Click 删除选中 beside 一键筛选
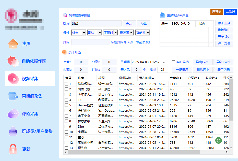Image resolution: width=238 pixels, height=161 pixels. point(203,69)
